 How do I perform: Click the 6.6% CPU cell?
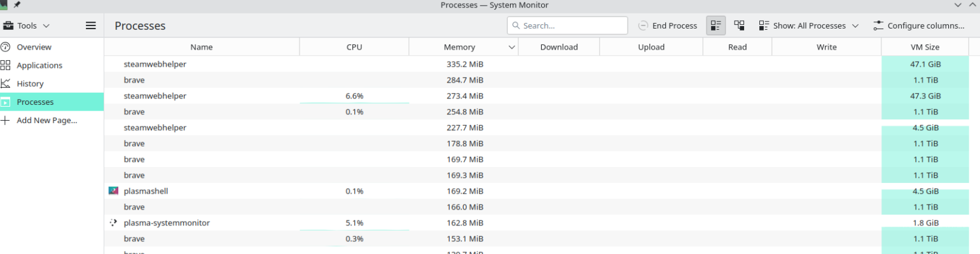point(354,96)
